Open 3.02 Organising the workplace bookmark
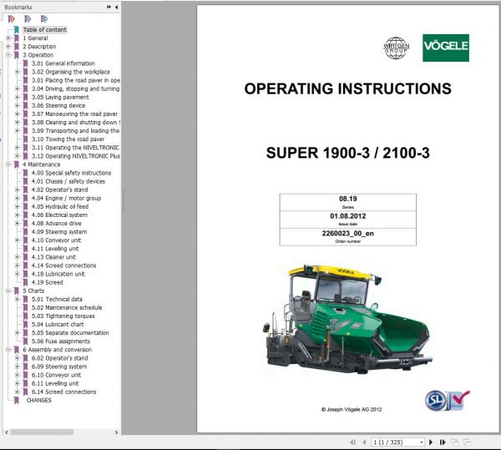The width and height of the screenshot is (501, 450). click(x=71, y=72)
